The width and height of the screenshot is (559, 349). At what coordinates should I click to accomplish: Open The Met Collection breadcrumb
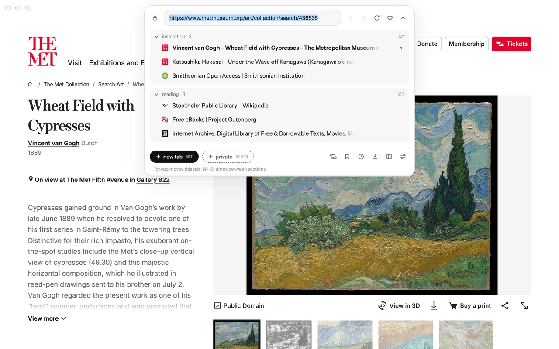(66, 84)
